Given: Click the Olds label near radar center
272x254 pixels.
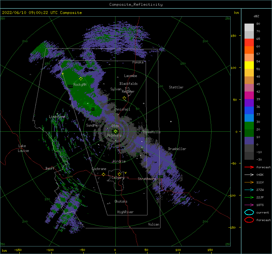Looking at the screenshot, I should tap(115, 126).
